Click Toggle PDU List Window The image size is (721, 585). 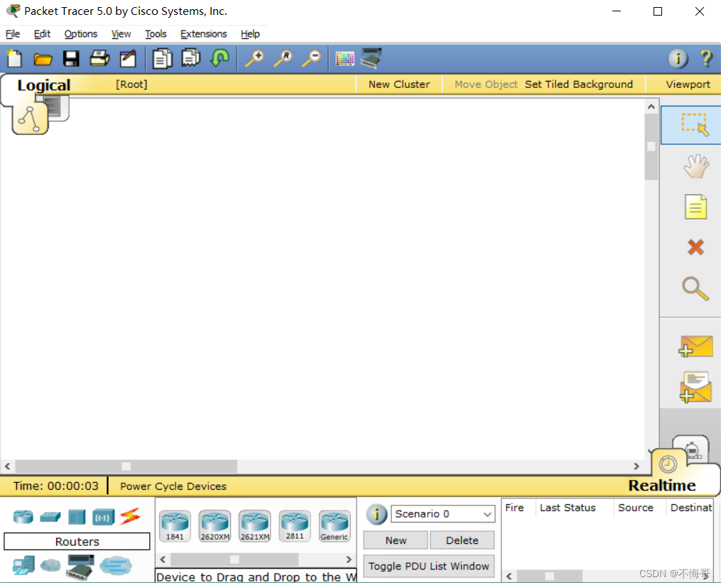coord(428,566)
